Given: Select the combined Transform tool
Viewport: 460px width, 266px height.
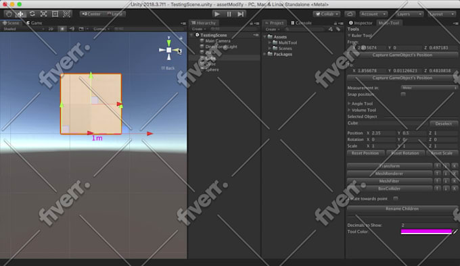Looking at the screenshot, I should pos(66,14).
